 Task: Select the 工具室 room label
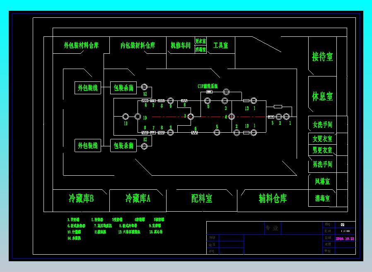click(220, 45)
